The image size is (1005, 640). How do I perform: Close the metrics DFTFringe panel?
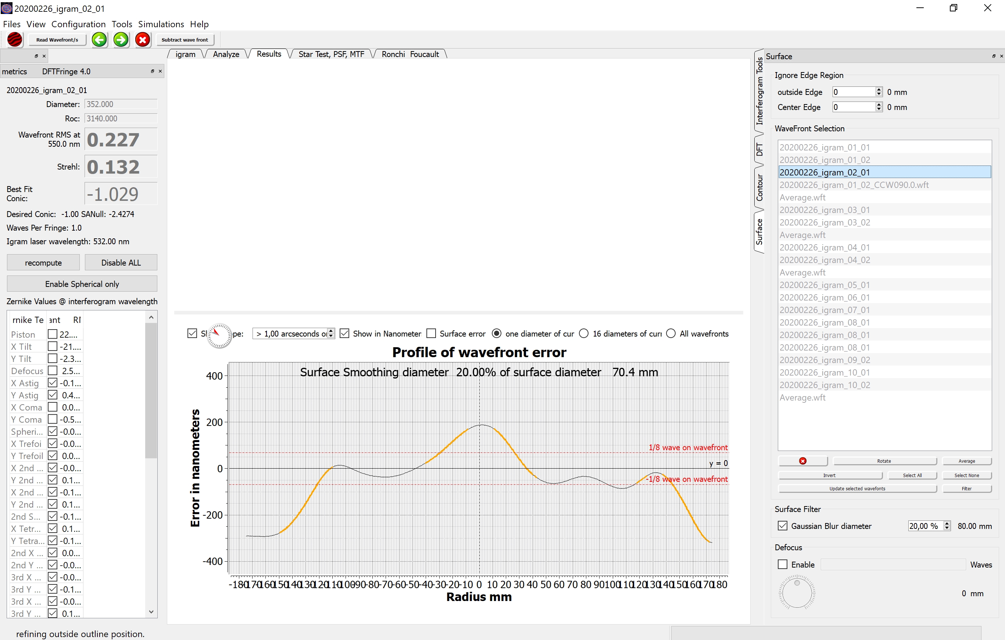point(160,71)
